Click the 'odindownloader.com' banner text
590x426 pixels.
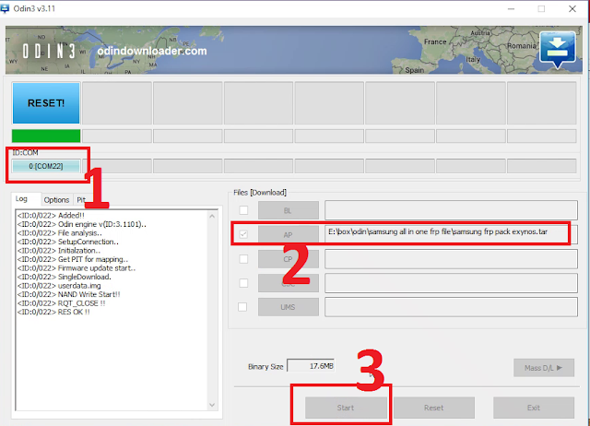pyautogui.click(x=152, y=51)
